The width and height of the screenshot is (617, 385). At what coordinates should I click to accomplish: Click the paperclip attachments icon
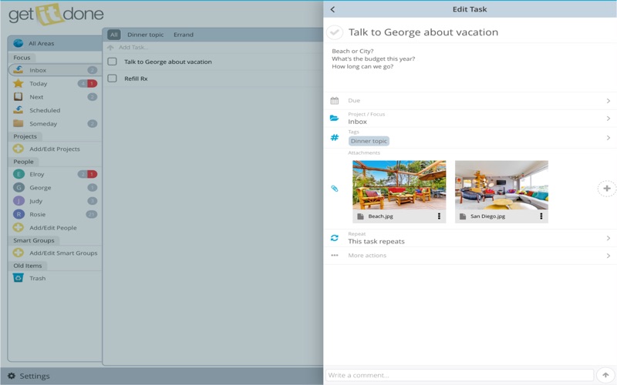coord(335,189)
